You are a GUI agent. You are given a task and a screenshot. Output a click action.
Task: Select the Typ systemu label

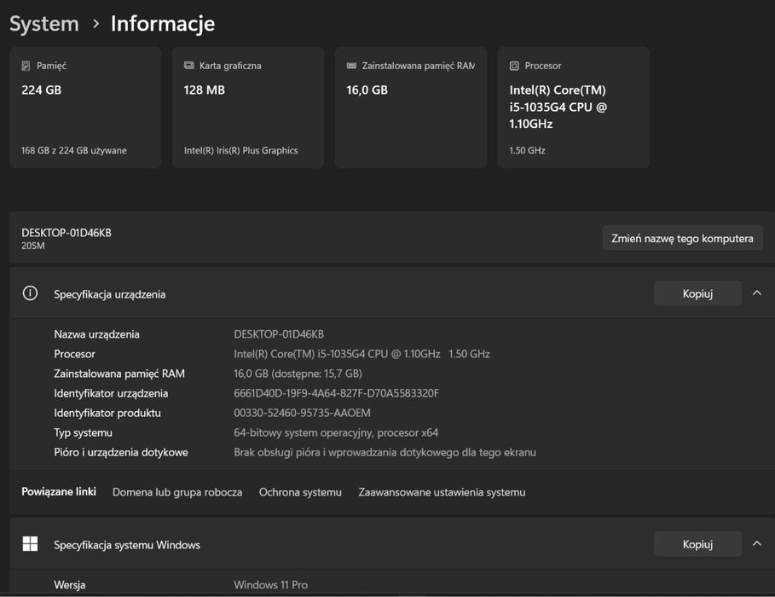pos(83,432)
